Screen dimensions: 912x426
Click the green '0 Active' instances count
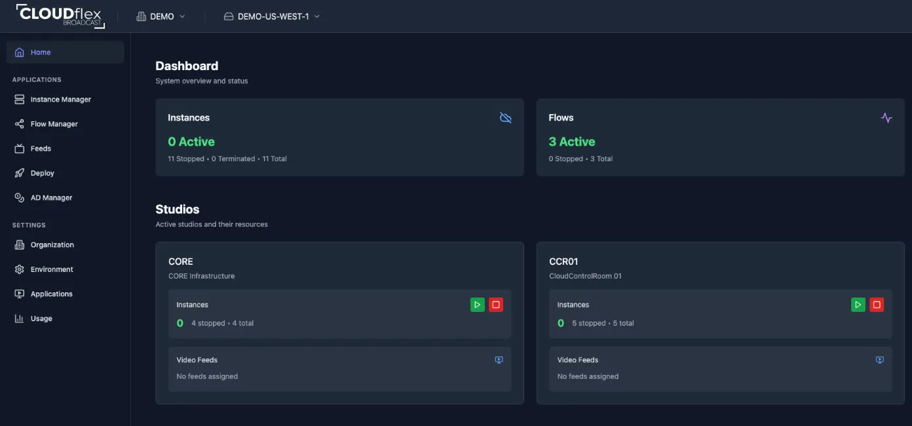[x=191, y=142]
